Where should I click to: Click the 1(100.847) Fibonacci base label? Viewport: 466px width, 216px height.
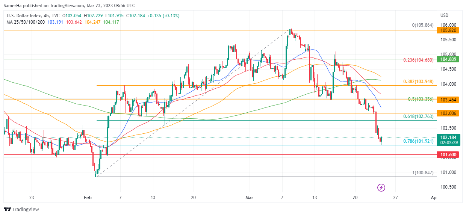coord(423,173)
